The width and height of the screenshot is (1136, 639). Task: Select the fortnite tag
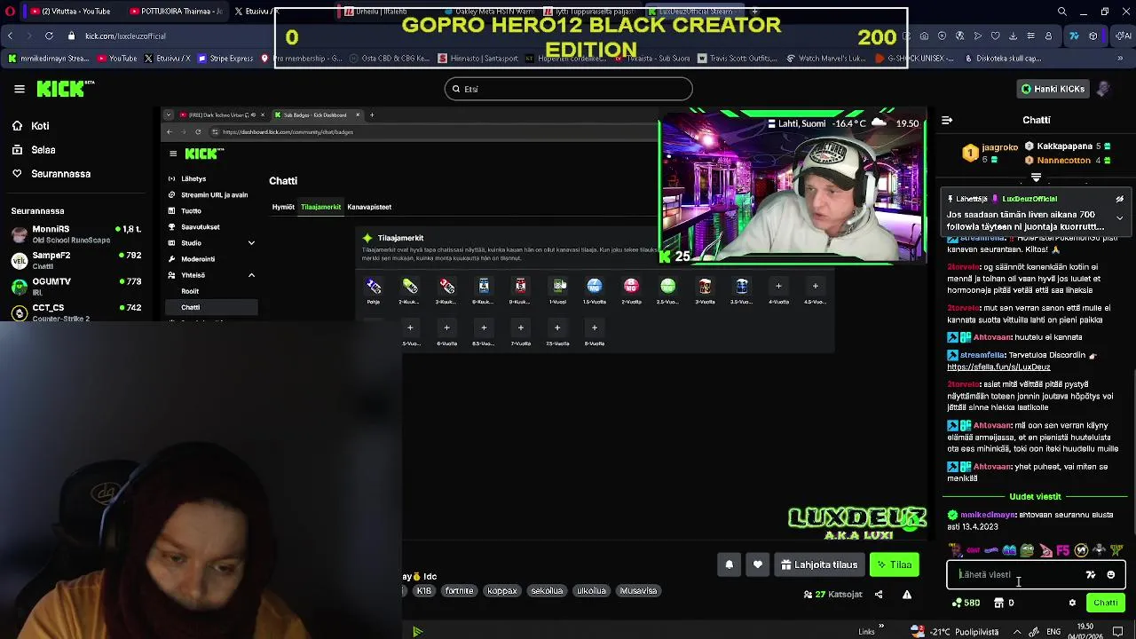click(x=459, y=590)
